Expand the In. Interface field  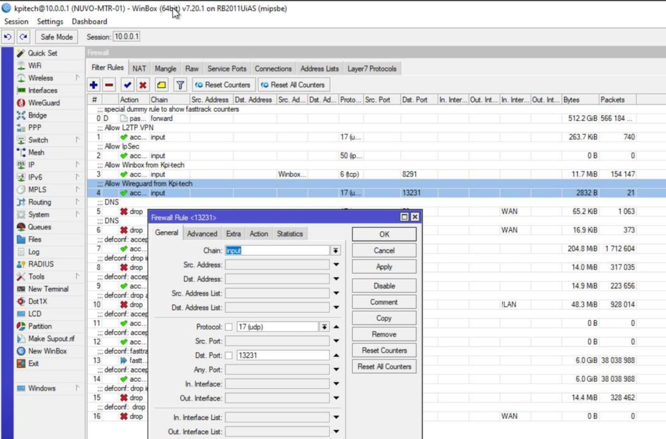(336, 384)
